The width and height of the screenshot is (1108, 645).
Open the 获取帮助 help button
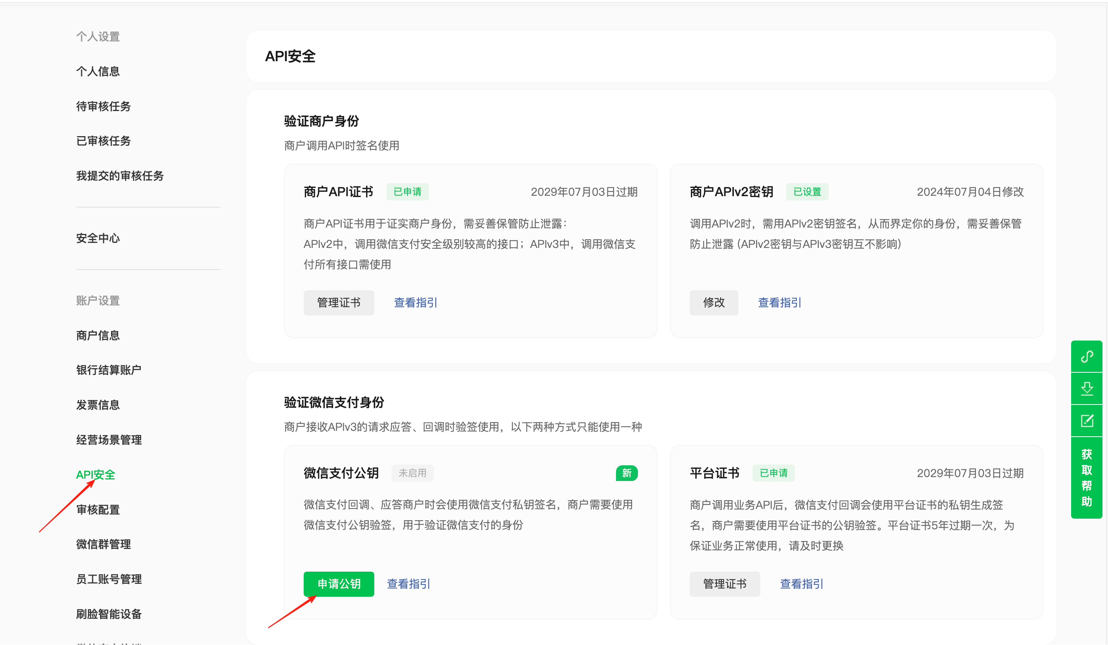click(1086, 477)
